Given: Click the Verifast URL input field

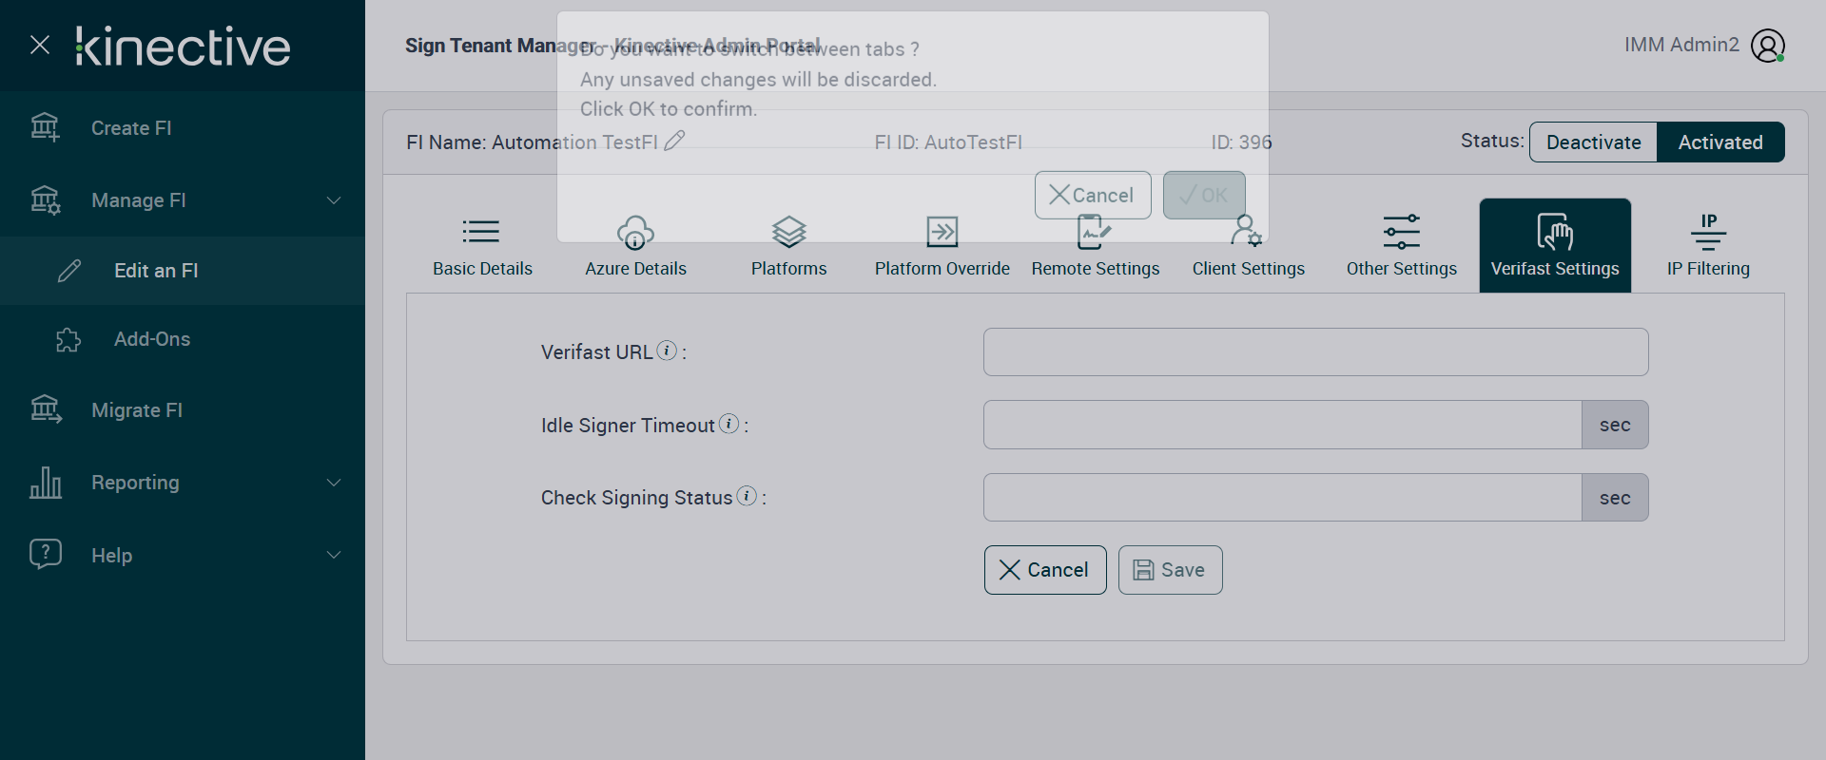Looking at the screenshot, I should click(x=1315, y=352).
